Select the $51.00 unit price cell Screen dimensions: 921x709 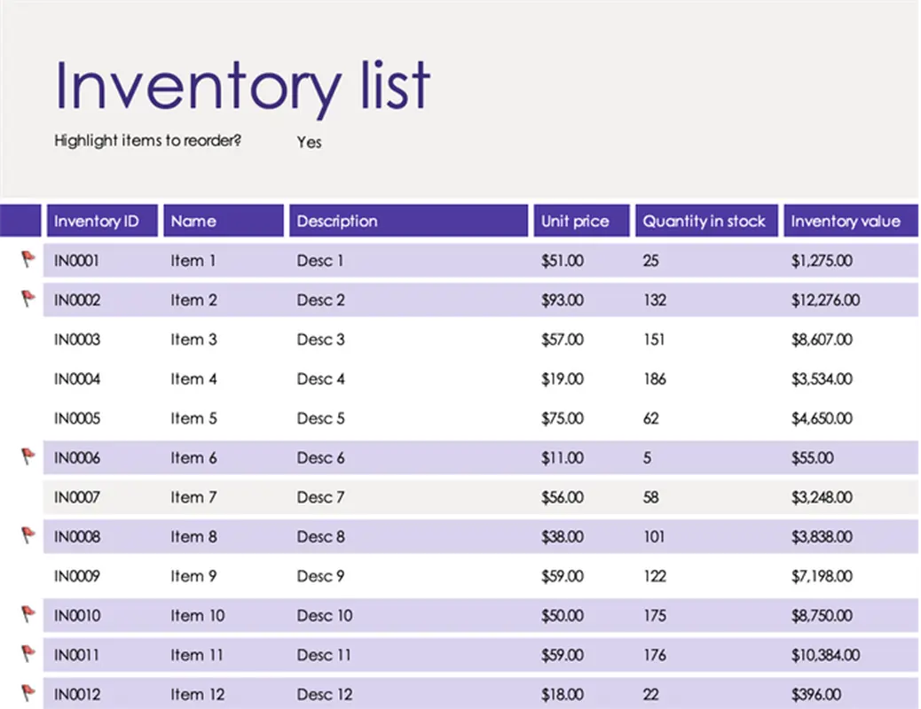563,261
